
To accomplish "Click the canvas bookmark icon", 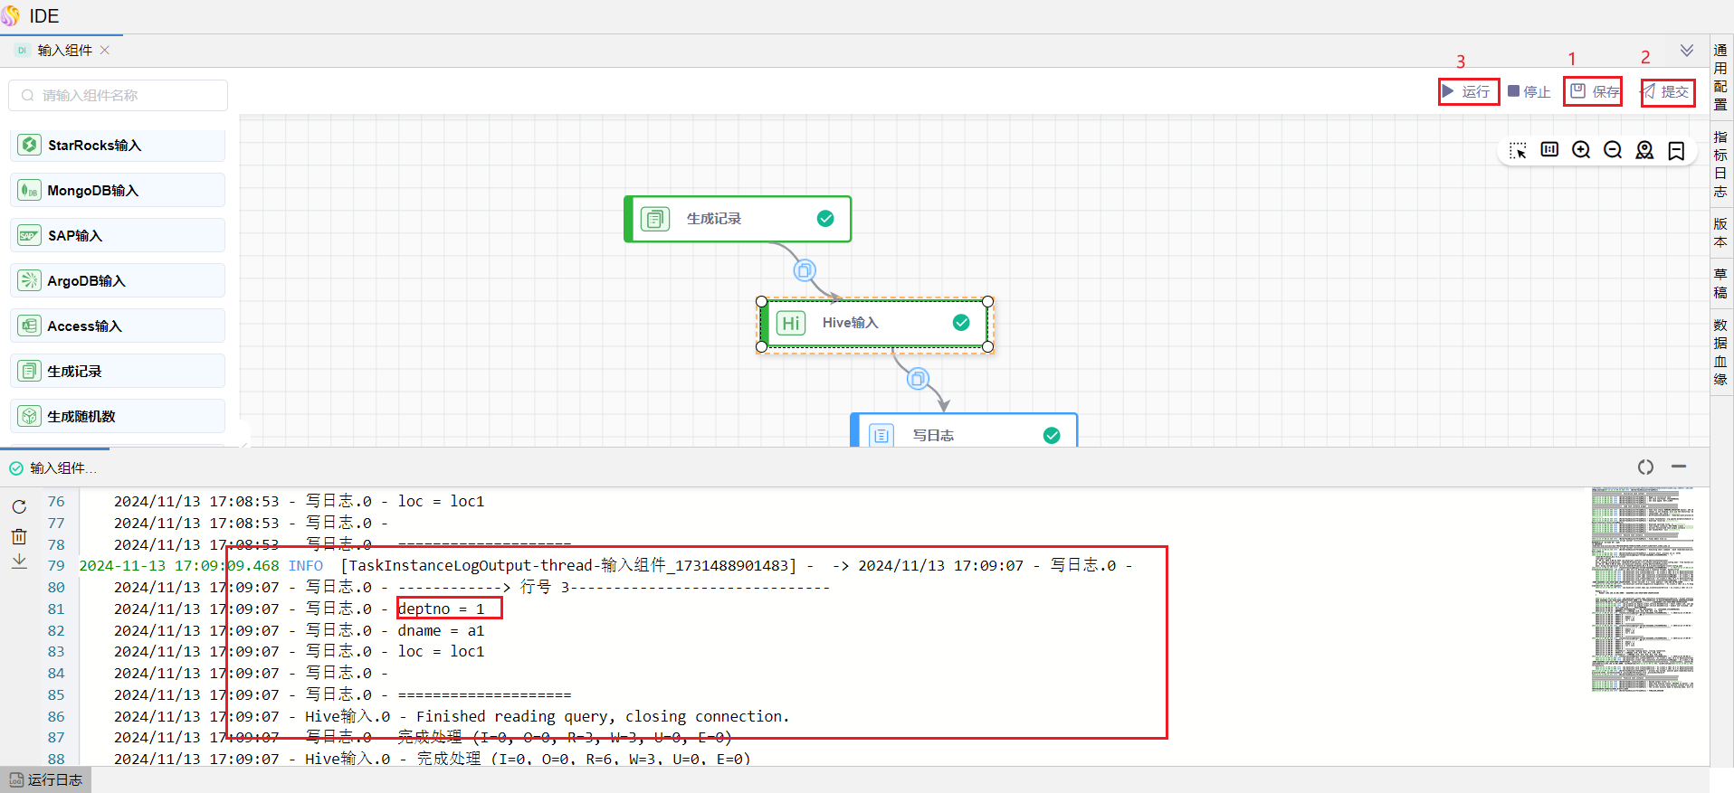I will point(1676,150).
